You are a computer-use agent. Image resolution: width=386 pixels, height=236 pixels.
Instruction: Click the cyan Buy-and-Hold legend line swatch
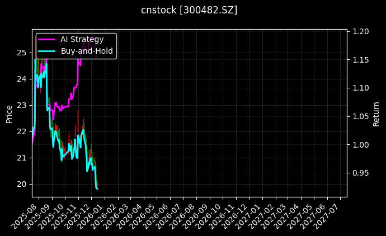(x=48, y=51)
